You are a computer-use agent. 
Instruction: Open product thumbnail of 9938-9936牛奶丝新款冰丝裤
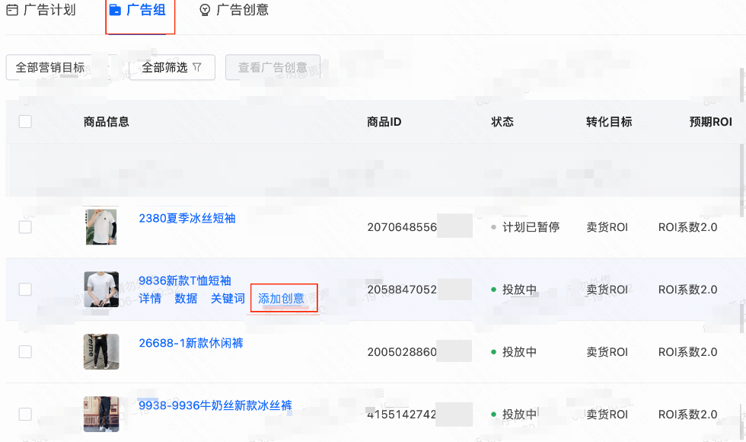pos(101,414)
